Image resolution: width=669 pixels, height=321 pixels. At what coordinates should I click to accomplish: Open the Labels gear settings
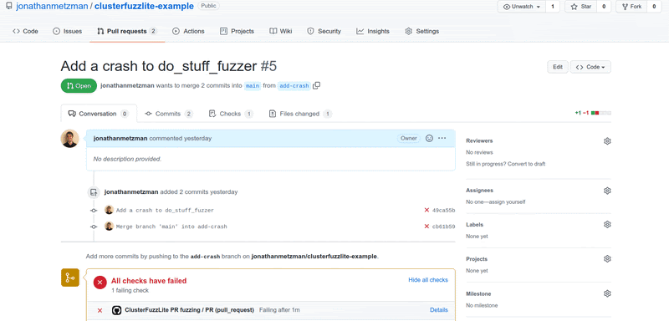coord(607,225)
